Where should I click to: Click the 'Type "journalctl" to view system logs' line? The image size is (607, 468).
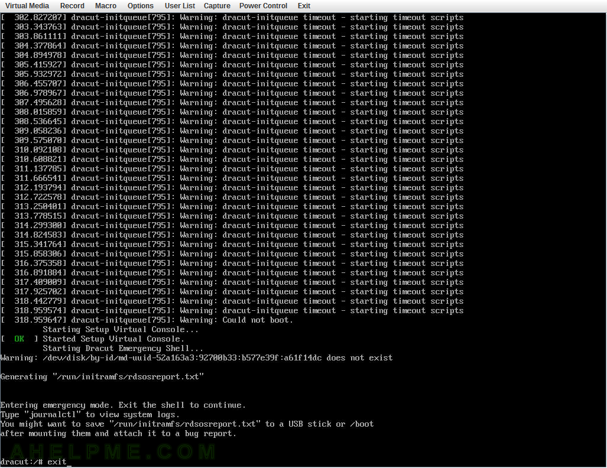(90, 415)
